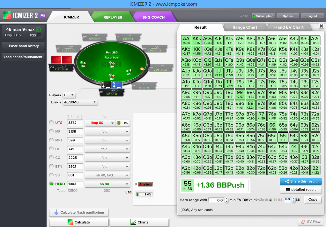Click the min EV Diff value field
326x227 pixels.
[x=216, y=200]
